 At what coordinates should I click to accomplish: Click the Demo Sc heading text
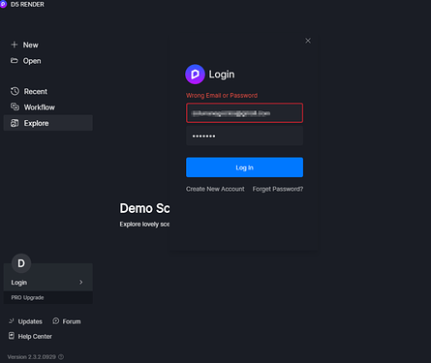[x=144, y=208]
